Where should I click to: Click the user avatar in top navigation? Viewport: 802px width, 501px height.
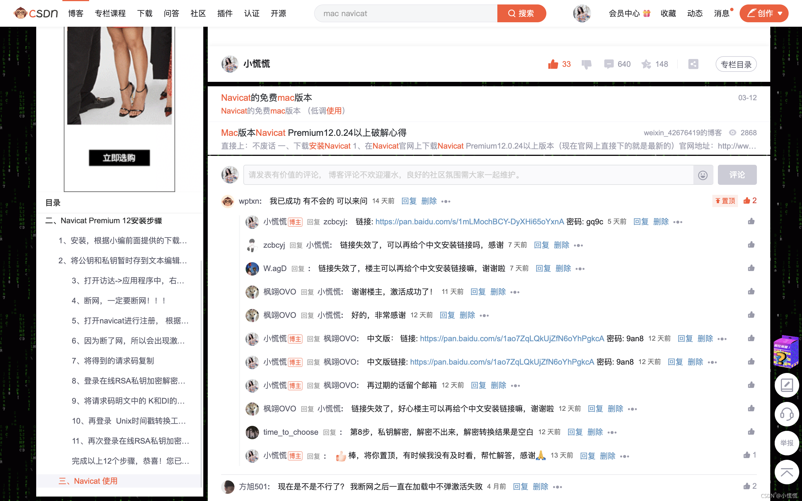pos(582,13)
